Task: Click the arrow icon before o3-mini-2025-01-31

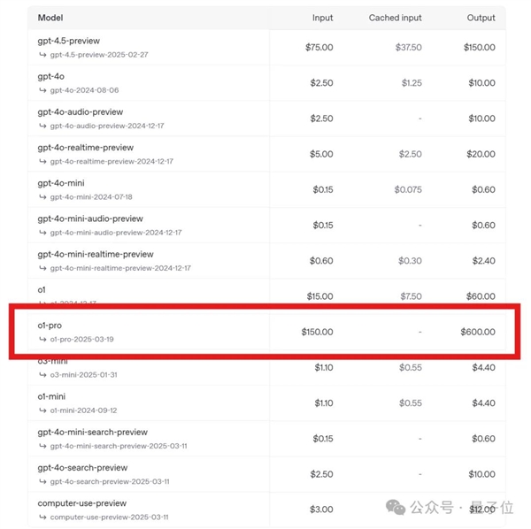Action: 42,375
